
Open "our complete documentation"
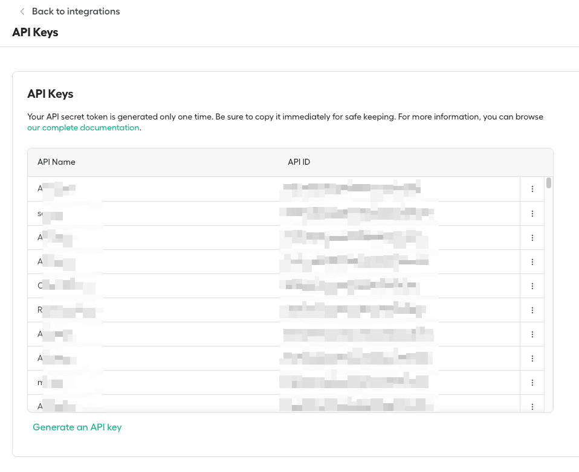83,127
